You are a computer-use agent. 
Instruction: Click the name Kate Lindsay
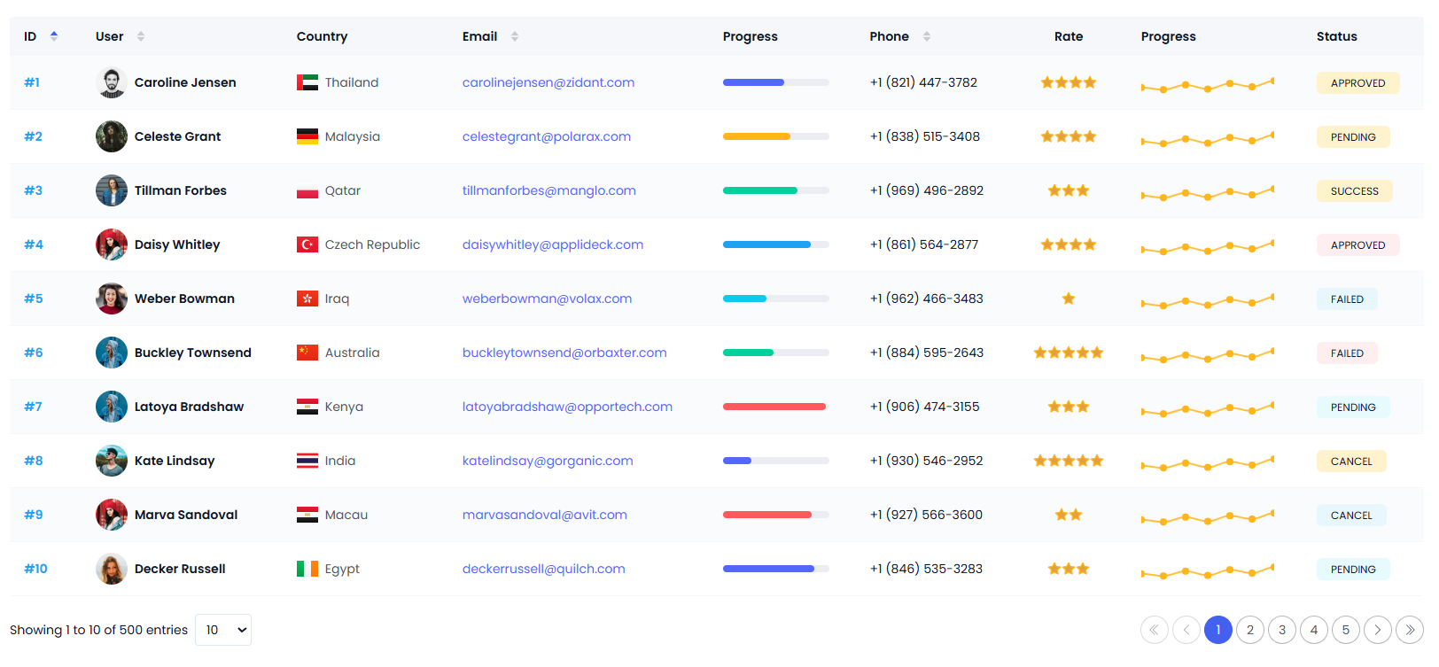click(x=175, y=461)
